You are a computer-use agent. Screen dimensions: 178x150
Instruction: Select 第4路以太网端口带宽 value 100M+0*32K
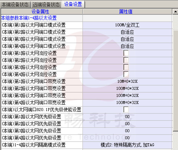click(x=127, y=102)
